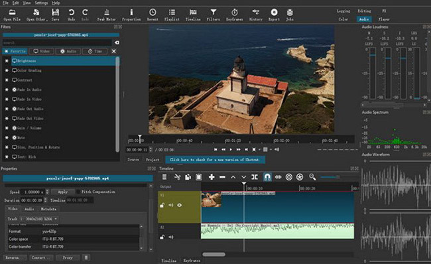Expand the zoom dropdown beside player controls
This screenshot has height=264, width=431.
(x=259, y=150)
